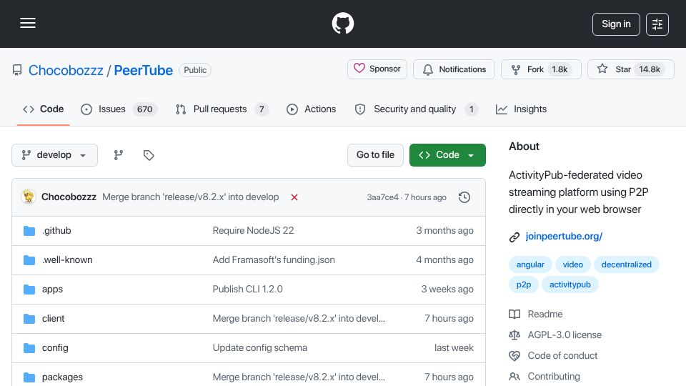Fork the repository

pyautogui.click(x=541, y=69)
